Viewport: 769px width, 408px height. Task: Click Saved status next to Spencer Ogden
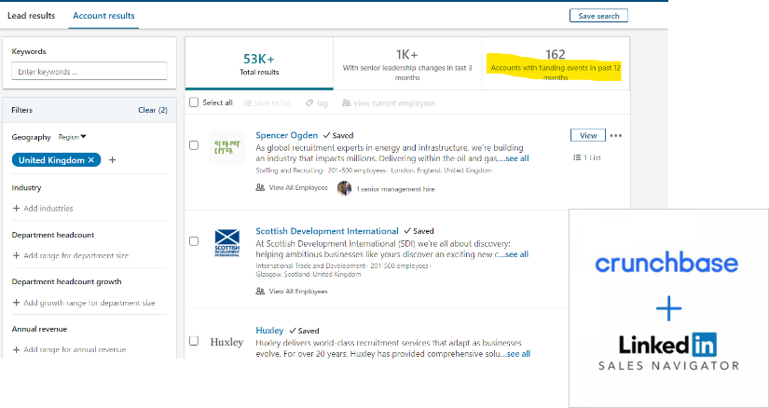click(338, 136)
